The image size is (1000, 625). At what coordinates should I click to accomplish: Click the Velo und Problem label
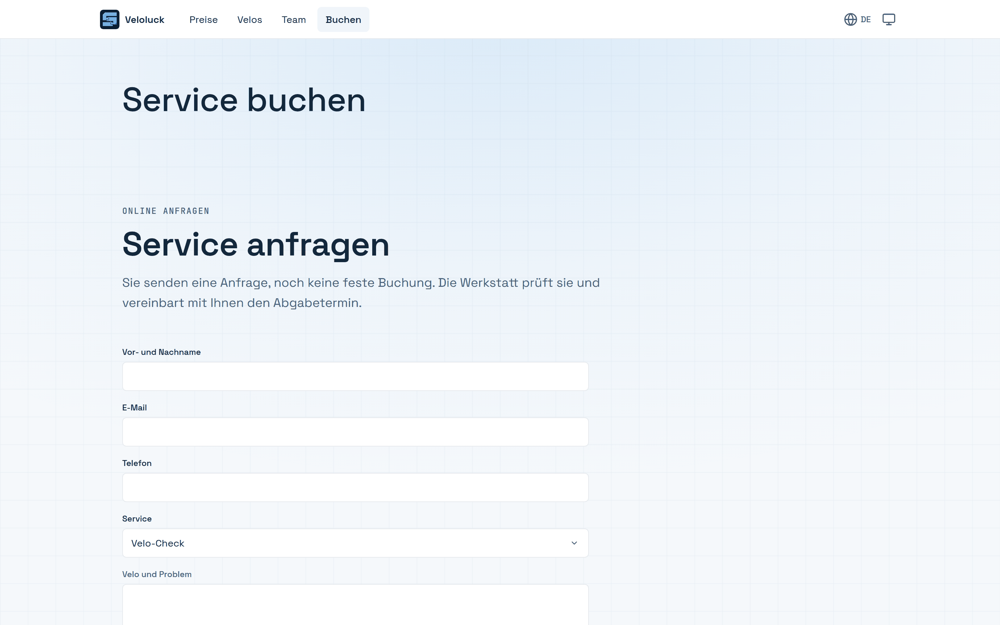(157, 574)
